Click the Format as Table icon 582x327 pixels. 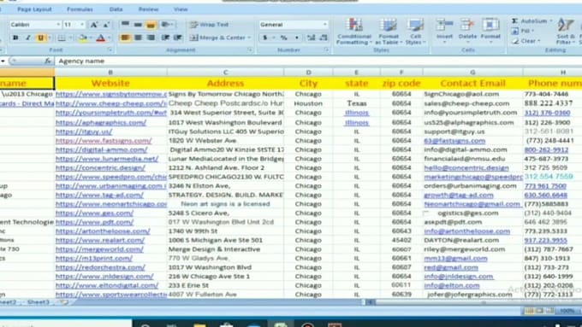pos(389,32)
